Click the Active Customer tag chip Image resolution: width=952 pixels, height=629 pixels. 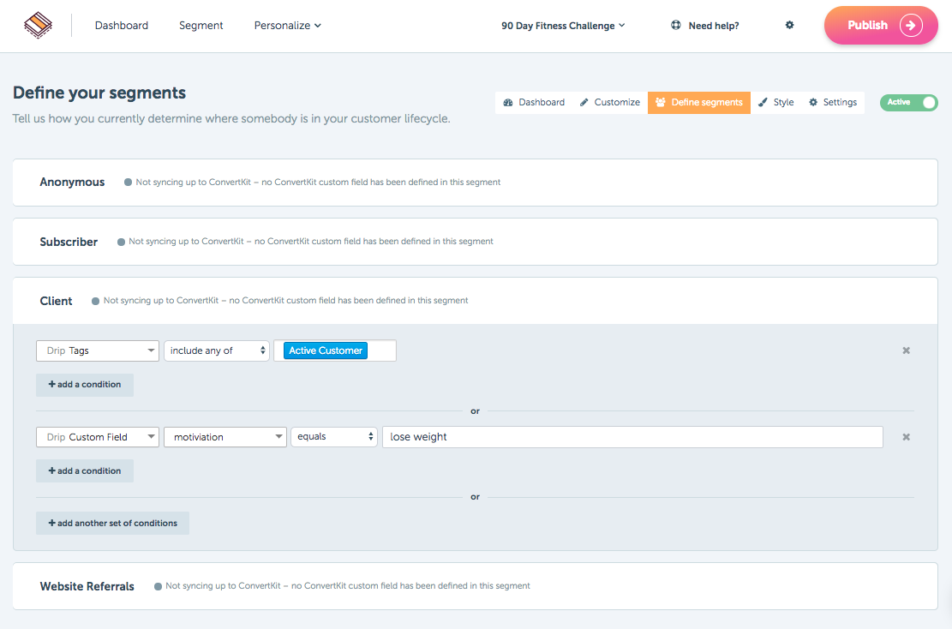click(326, 351)
